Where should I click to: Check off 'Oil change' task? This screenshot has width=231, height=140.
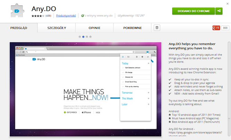[123, 72]
